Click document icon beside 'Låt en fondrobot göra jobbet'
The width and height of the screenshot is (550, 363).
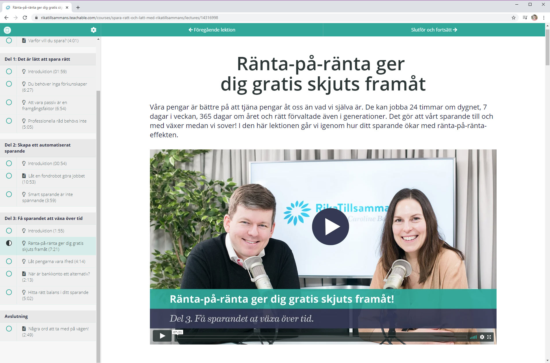click(24, 176)
